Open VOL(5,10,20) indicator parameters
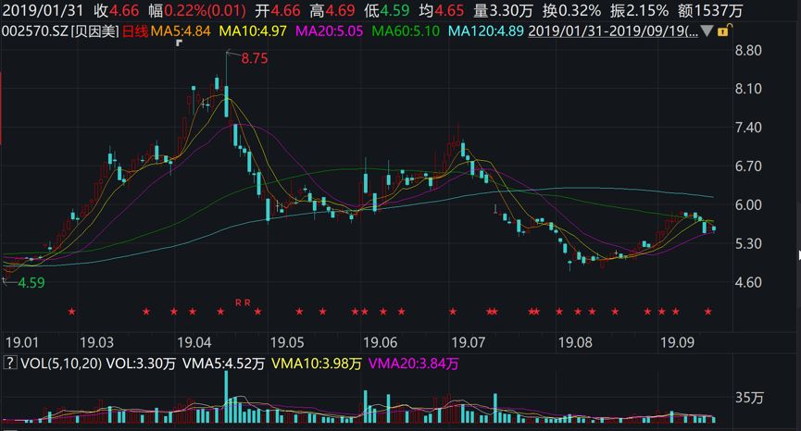Viewport: 801px width, 431px height. click(x=55, y=364)
